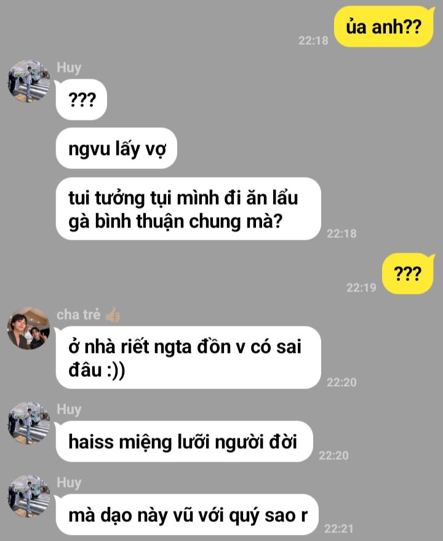Tap the 22:19 timestamp beside yellow '???'
Screen dimensions: 443x541
(x=361, y=288)
